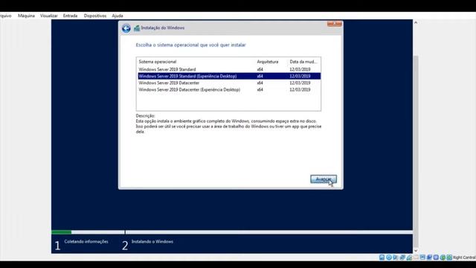Click the Instalando o Windows step label
Image resolution: width=476 pixels, height=268 pixels.
(152, 241)
